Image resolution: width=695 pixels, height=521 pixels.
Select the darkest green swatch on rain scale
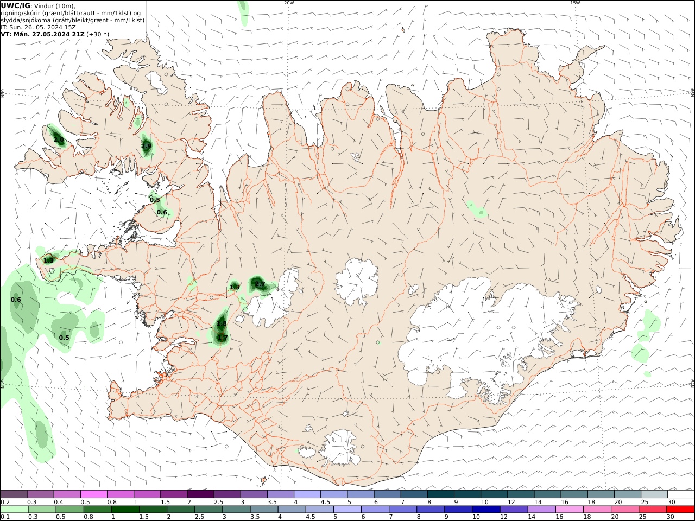tap(125, 509)
